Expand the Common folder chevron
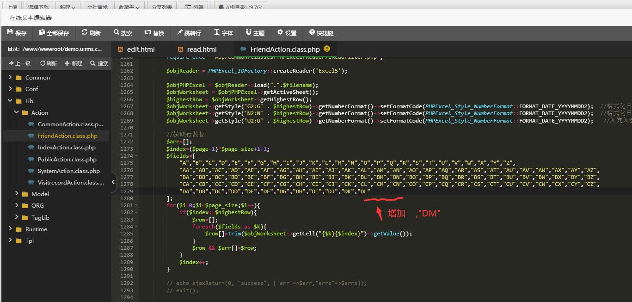 (10, 77)
